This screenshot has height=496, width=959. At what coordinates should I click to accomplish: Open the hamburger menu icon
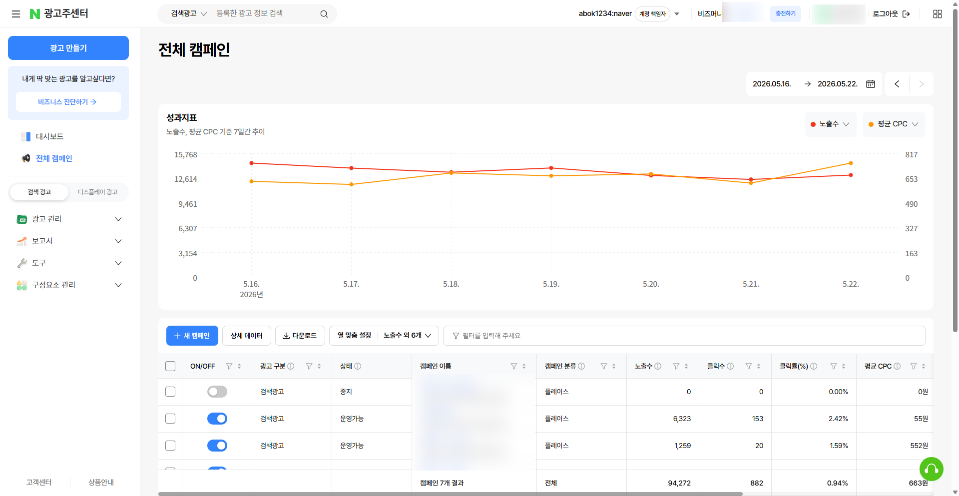coord(16,14)
